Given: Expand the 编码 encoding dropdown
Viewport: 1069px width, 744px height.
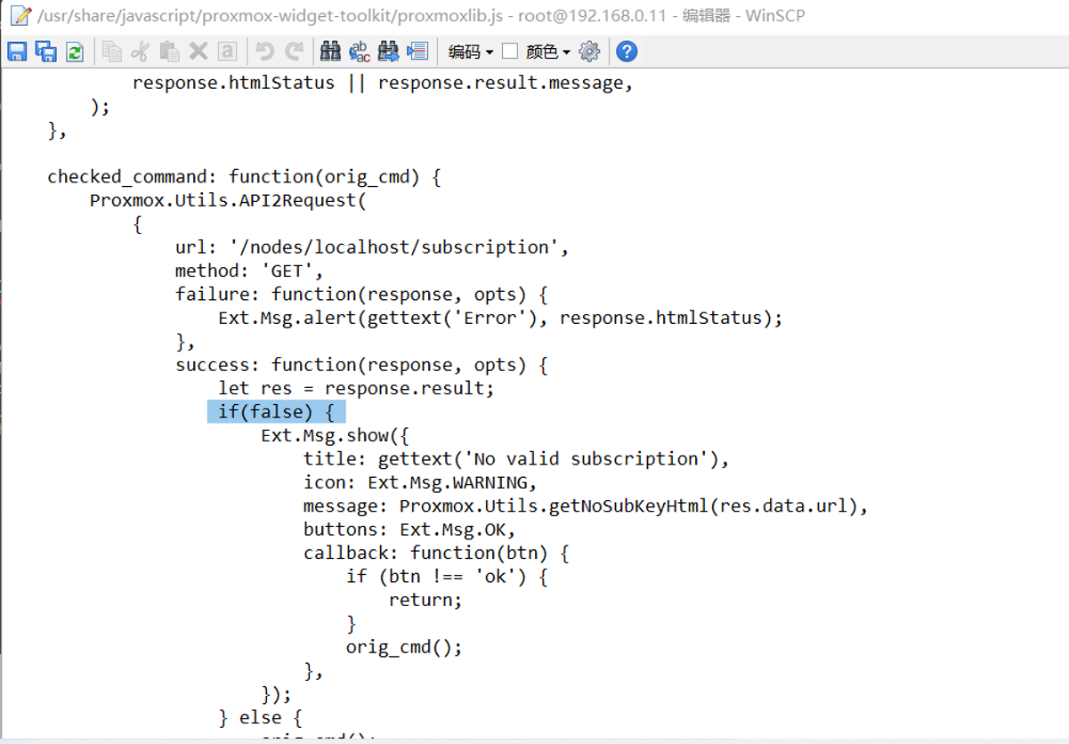Looking at the screenshot, I should 470,52.
